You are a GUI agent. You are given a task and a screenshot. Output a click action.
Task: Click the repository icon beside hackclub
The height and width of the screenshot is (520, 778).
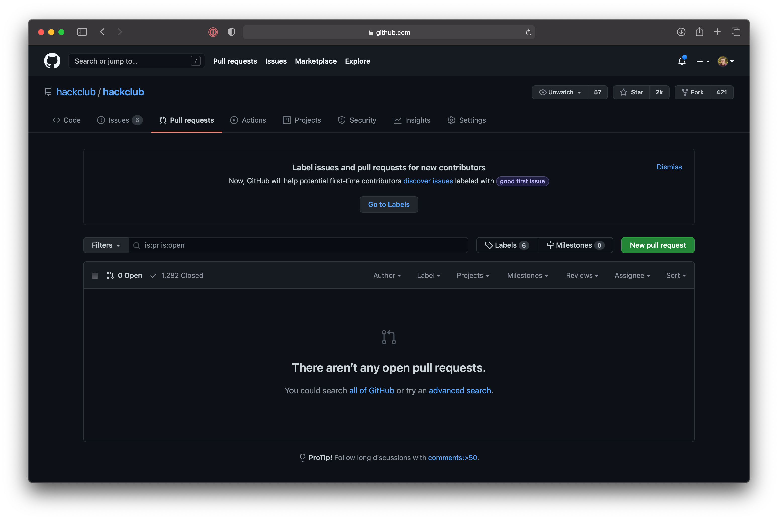48,92
